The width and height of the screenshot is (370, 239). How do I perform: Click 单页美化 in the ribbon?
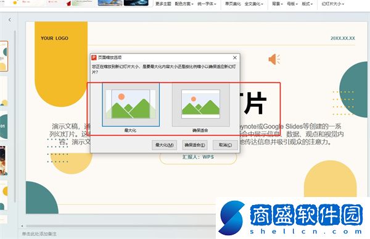pyautogui.click(x=232, y=4)
